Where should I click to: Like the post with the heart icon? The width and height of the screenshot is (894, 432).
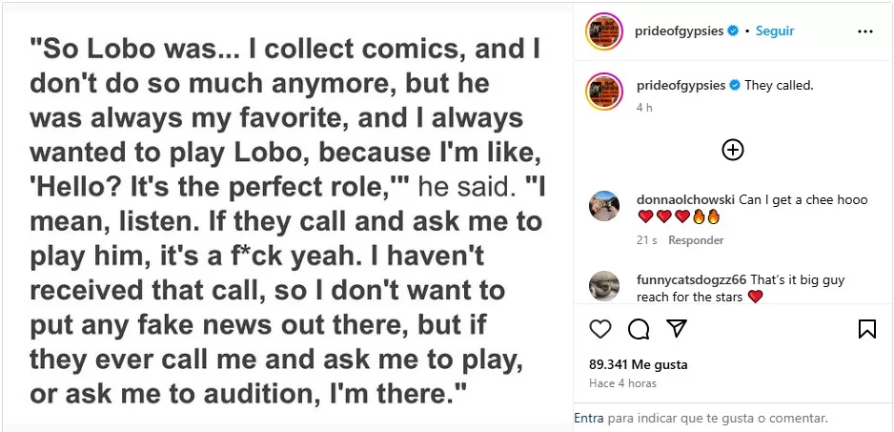tap(600, 329)
